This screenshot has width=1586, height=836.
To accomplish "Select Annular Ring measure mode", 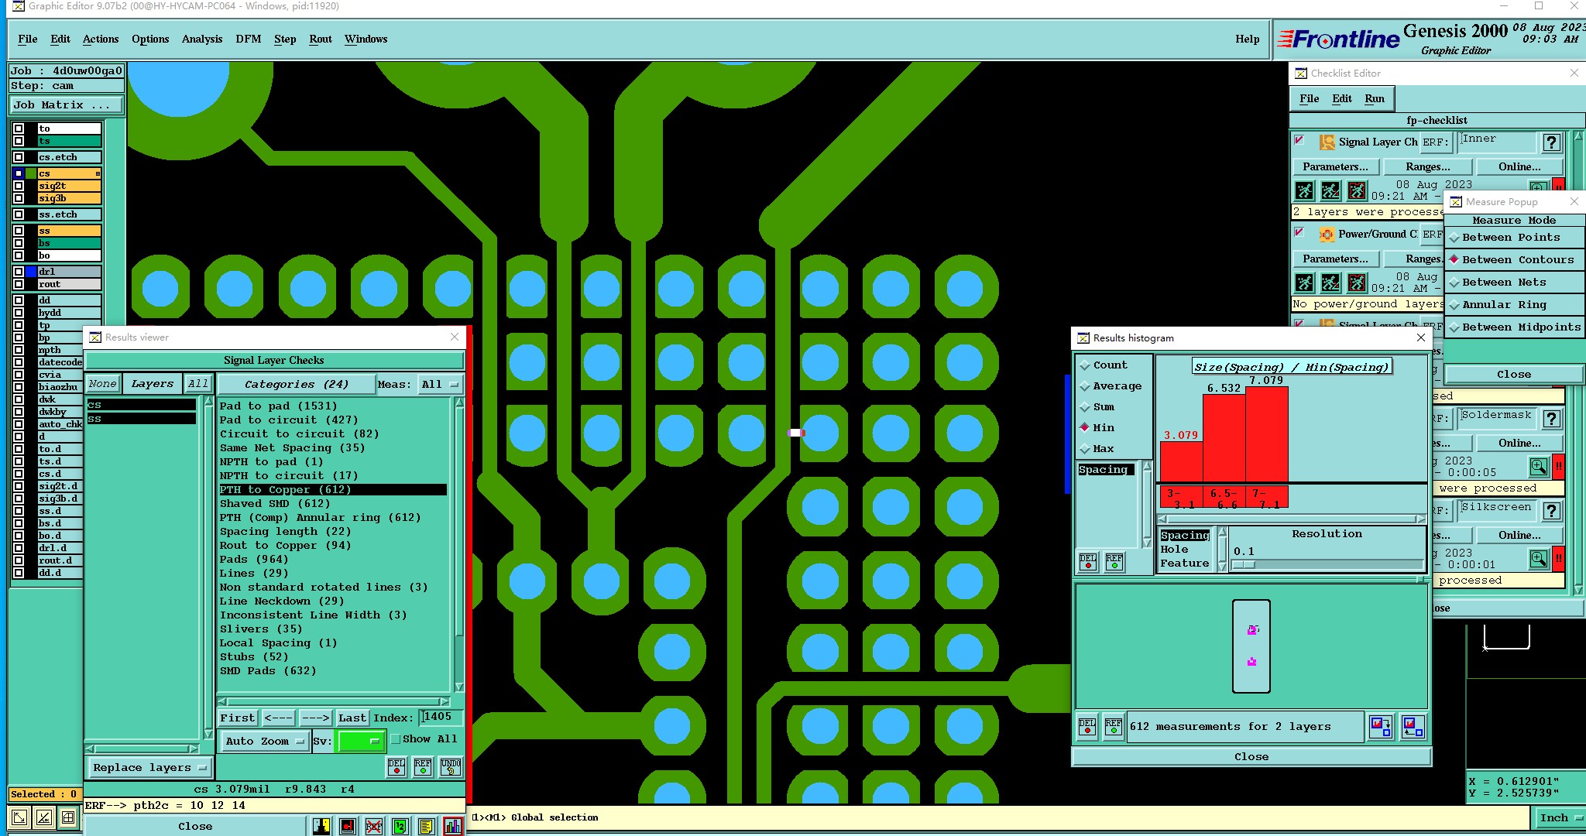I will click(x=1513, y=305).
